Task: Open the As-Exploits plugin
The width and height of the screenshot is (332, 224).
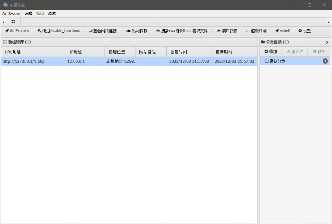Action: [x=17, y=31]
